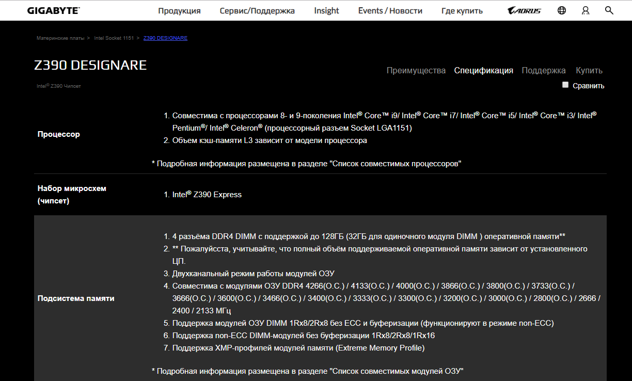Click the Поддержка модулей ОЗУ DIMM 1Rx8/2Rx8 line
This screenshot has height=381, width=632.
point(363,323)
